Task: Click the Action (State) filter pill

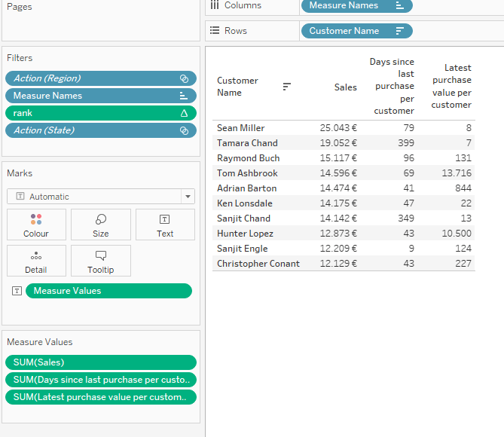Action: (90, 130)
